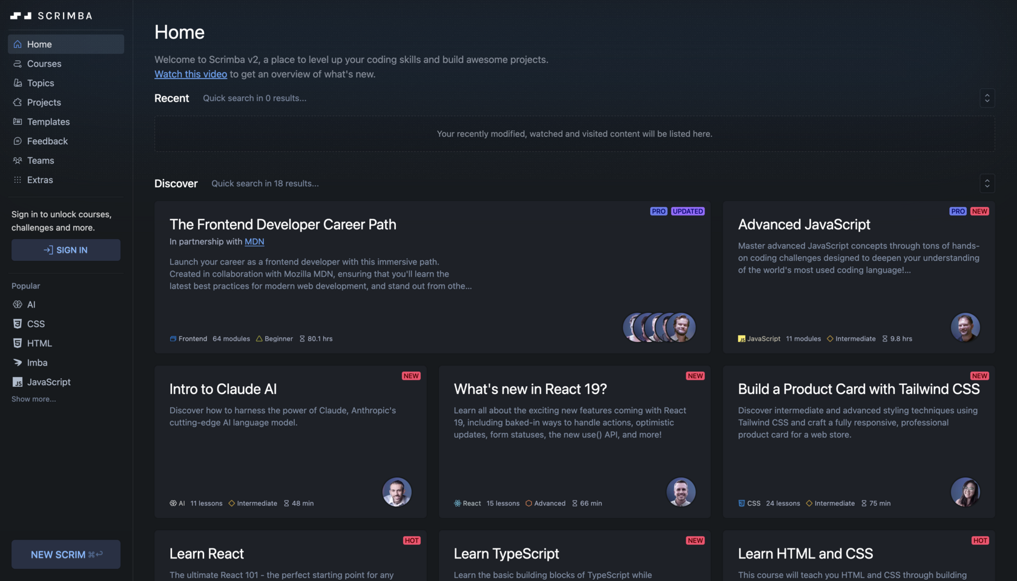Click the SIGN IN button

(66, 250)
